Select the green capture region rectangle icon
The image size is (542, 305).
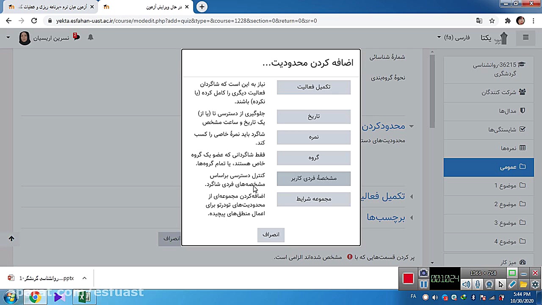tap(512, 273)
